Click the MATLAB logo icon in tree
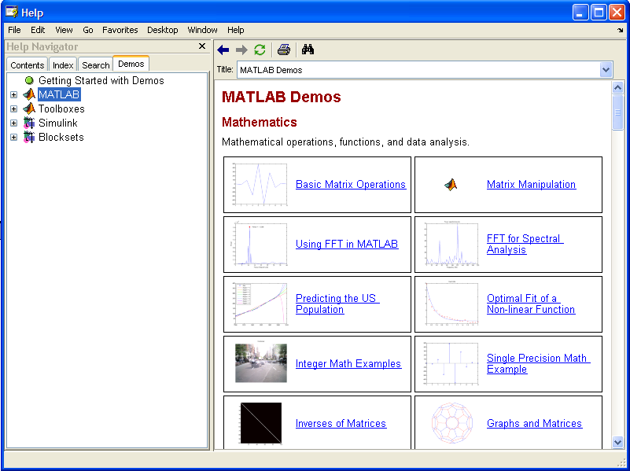Viewport: 630px width, 471px height. tap(29, 95)
